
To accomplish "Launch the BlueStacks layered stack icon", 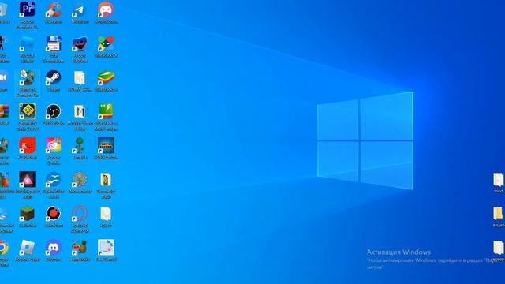I will (x=106, y=77).
